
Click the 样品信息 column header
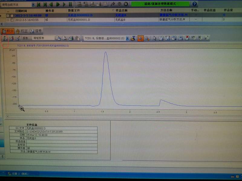[x=209, y=10]
